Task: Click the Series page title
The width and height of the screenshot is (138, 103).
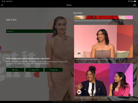Action: [x=69, y=5]
